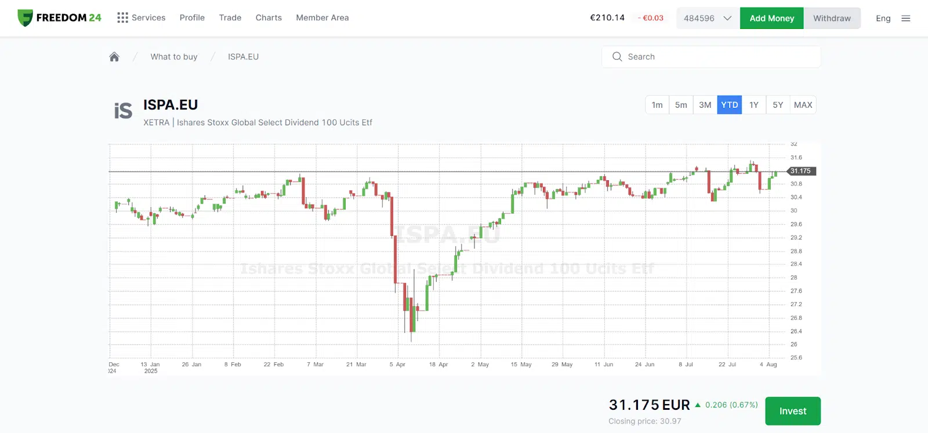928x433 pixels.
Task: Focus the Search input field
Action: click(711, 57)
